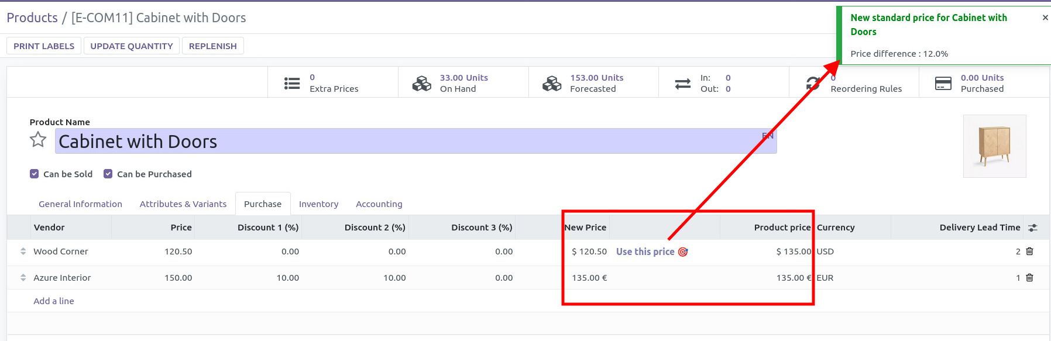Click the UPDATE QUANTITY button
The height and width of the screenshot is (341, 1051).
(x=132, y=46)
